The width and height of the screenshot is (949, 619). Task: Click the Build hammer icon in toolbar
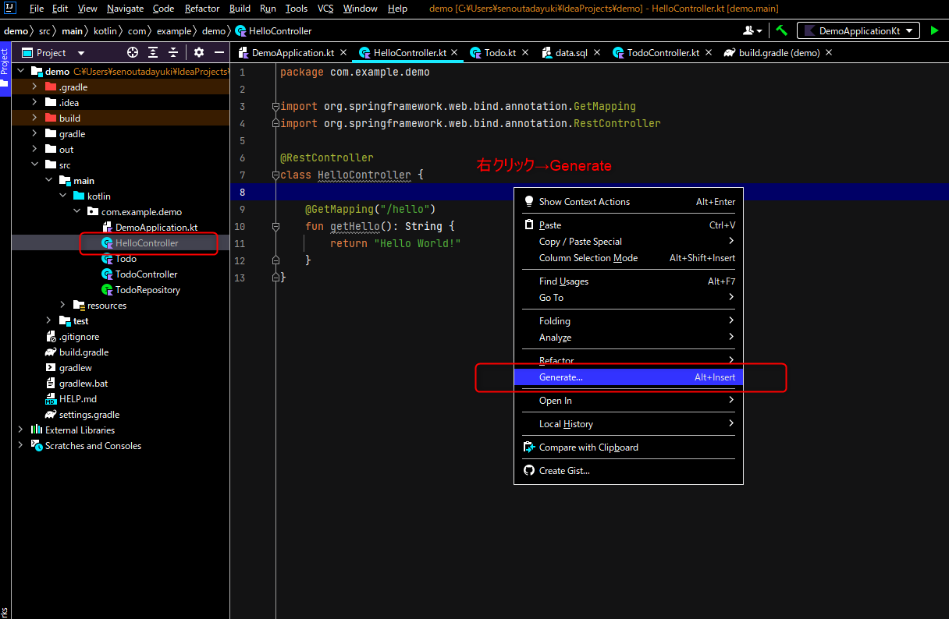point(781,30)
